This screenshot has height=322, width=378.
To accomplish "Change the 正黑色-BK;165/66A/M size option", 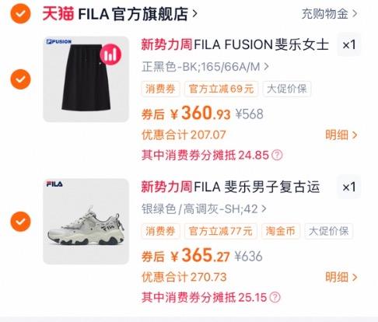I will point(205,67).
